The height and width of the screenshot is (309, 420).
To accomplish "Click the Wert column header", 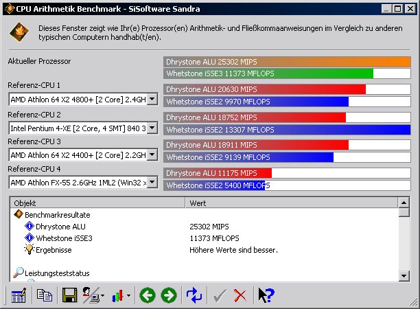I will tap(292, 203).
